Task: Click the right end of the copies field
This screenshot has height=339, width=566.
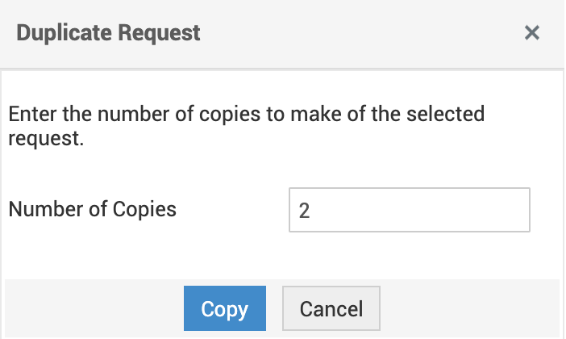Action: (x=516, y=210)
